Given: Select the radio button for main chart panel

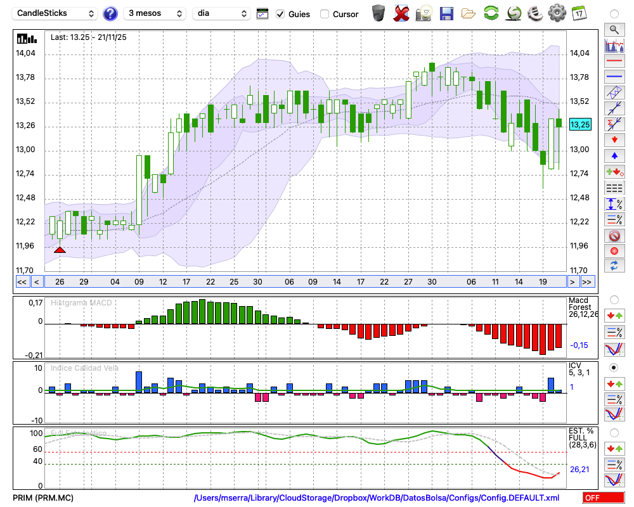Looking at the screenshot, I should pyautogui.click(x=614, y=14).
